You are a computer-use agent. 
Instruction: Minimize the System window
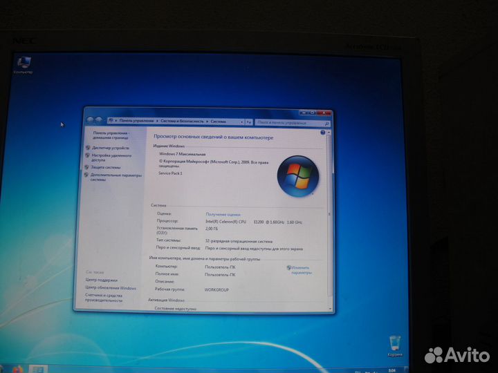(304, 113)
